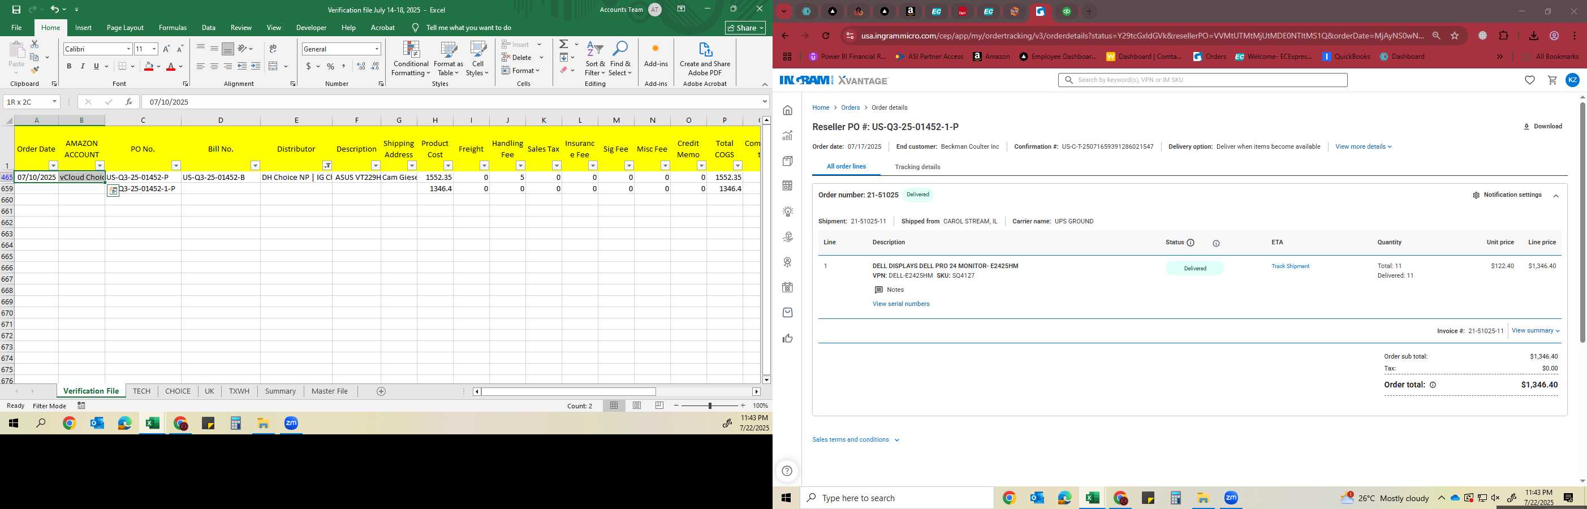The width and height of the screenshot is (1587, 509).
Task: Click the home icon in Xvantage sidebar
Action: (x=787, y=110)
